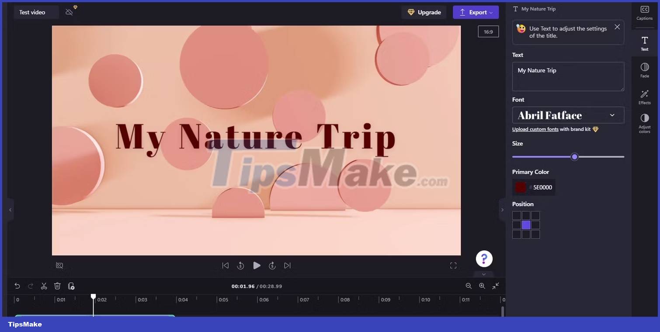Select the top-center text position

(526, 215)
